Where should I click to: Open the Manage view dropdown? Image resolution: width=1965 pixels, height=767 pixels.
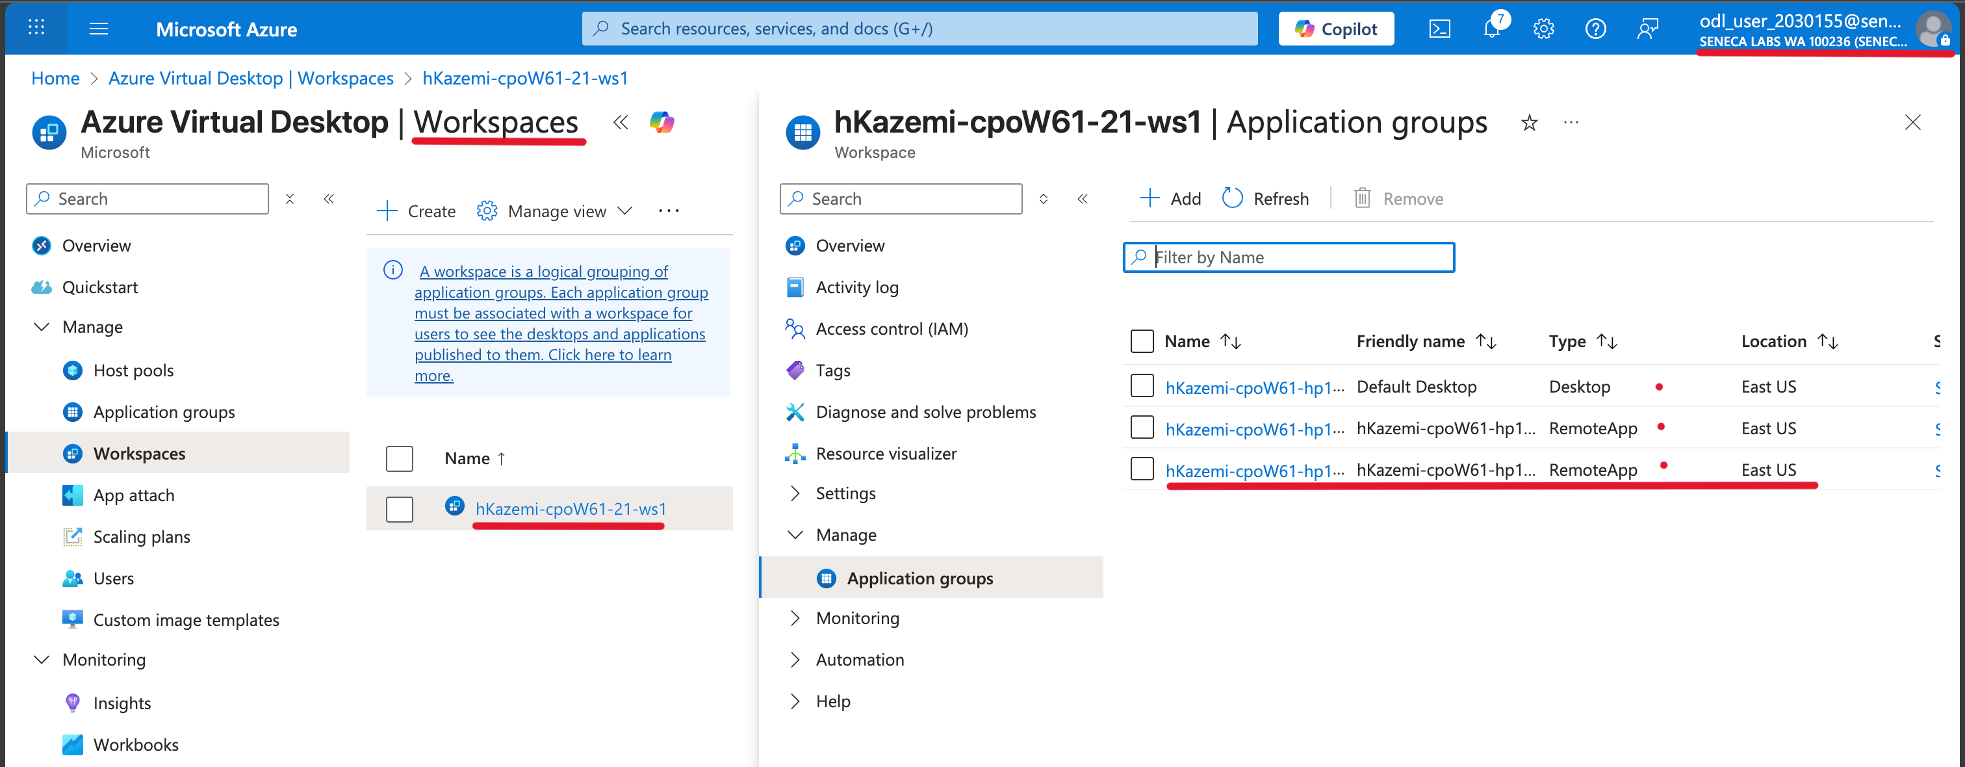[x=554, y=211]
